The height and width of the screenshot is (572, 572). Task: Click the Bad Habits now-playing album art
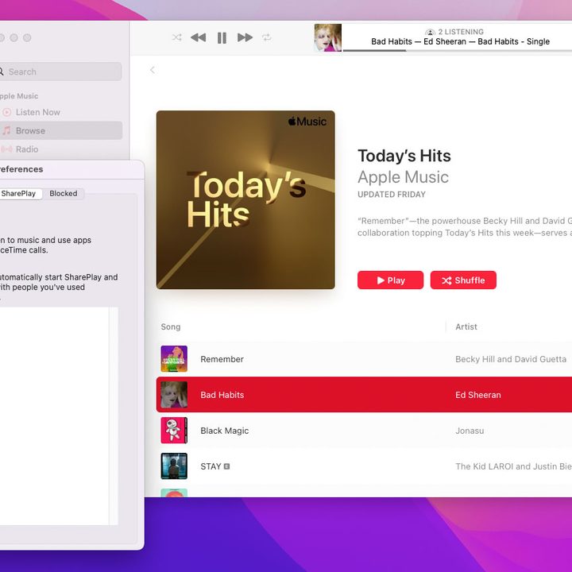(x=327, y=37)
